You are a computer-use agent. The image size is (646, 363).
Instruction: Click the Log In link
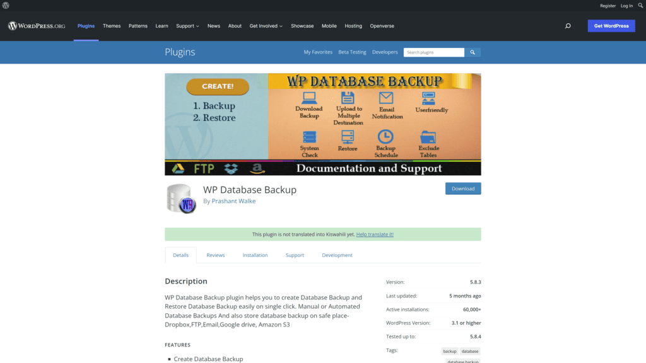coord(626,6)
